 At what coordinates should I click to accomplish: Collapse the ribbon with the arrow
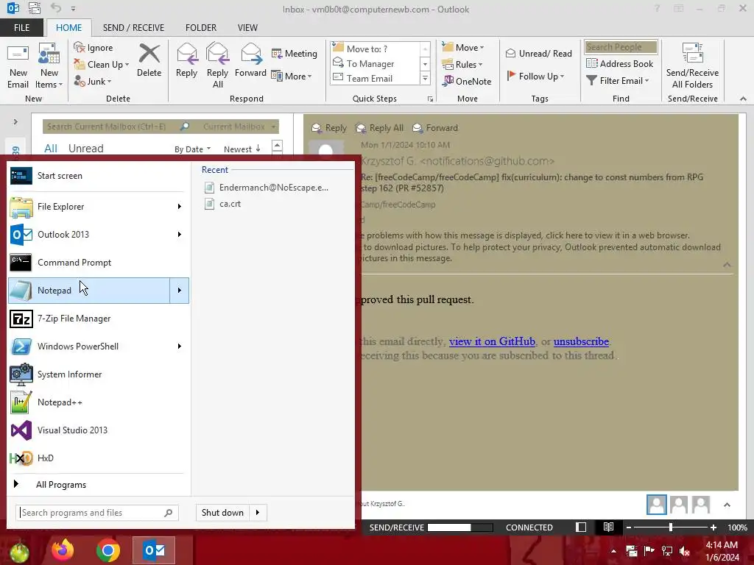tap(743, 99)
